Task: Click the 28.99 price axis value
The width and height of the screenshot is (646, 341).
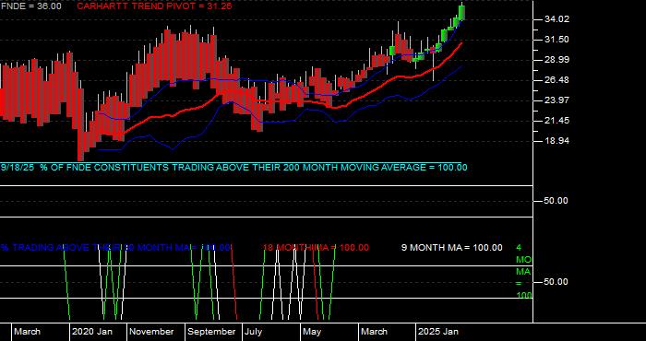Action: coord(557,60)
